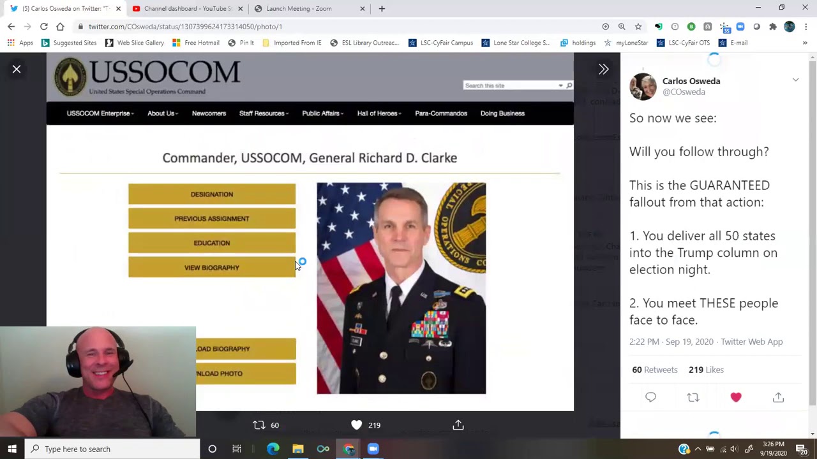Bookmark this page with the star icon

click(x=638, y=26)
